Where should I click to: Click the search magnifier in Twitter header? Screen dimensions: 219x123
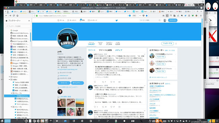pyautogui.click(x=159, y=20)
